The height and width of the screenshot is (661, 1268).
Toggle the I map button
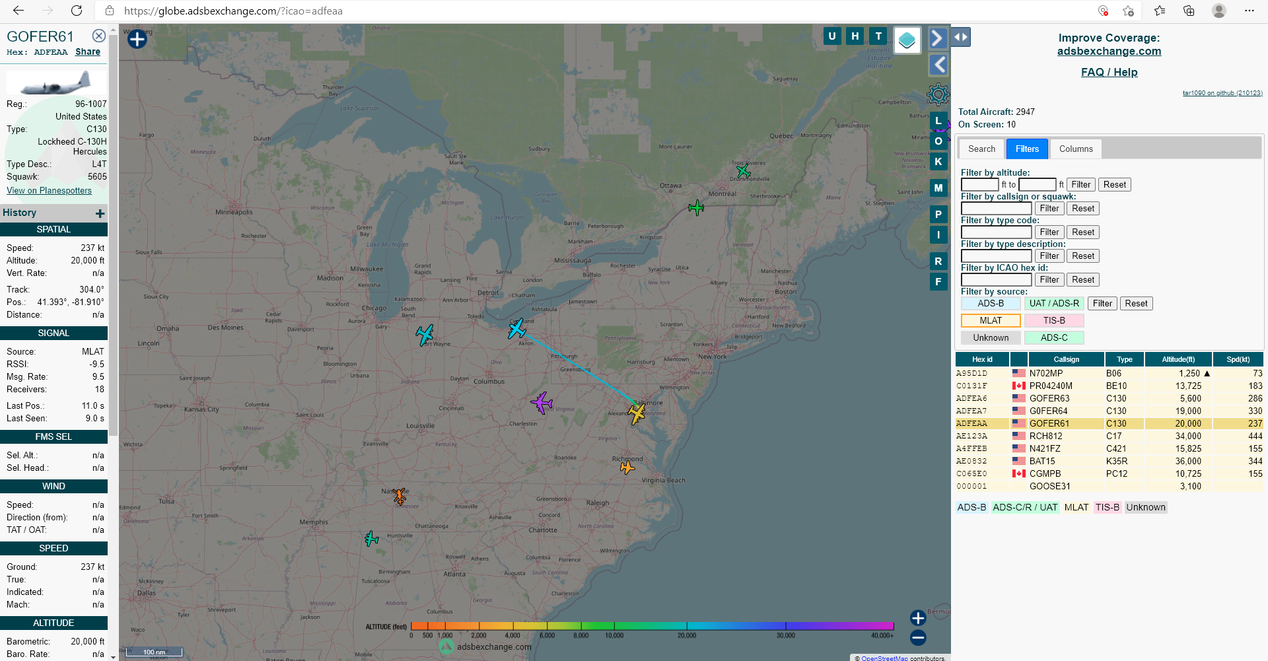pos(938,235)
